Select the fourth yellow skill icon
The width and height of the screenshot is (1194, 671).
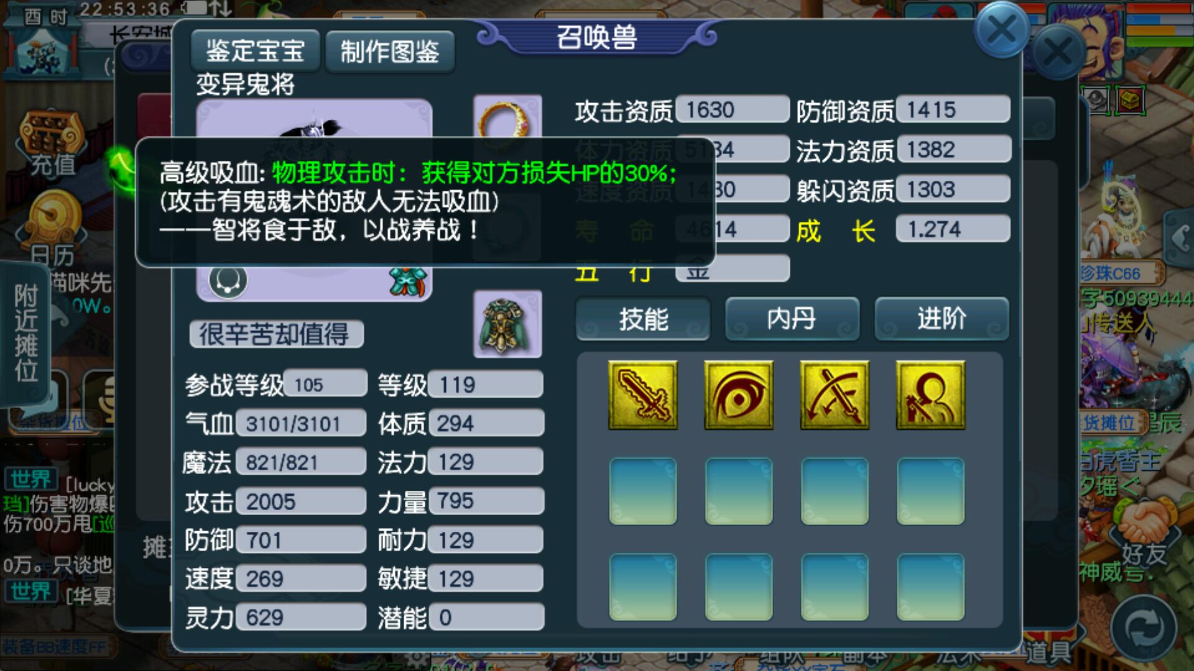click(x=930, y=395)
